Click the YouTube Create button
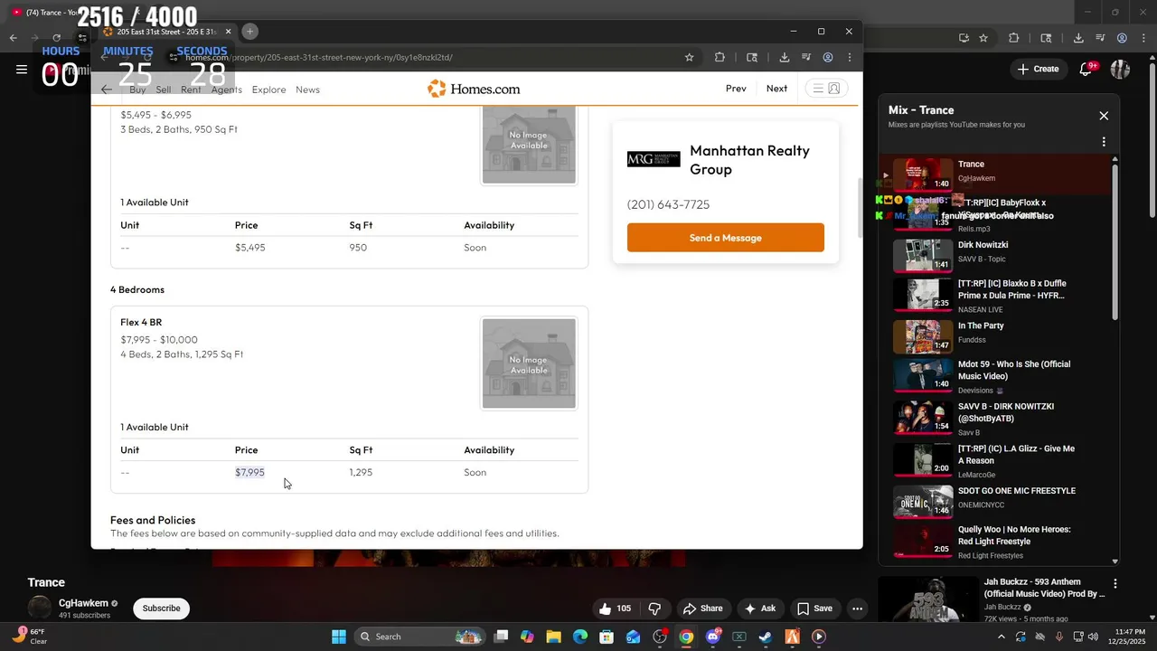This screenshot has width=1157, height=651. click(1038, 69)
